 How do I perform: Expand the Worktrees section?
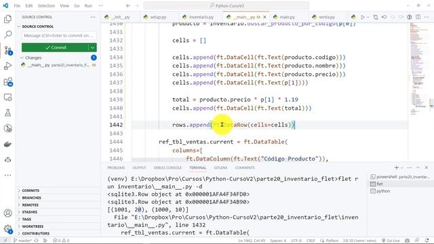tap(33, 226)
